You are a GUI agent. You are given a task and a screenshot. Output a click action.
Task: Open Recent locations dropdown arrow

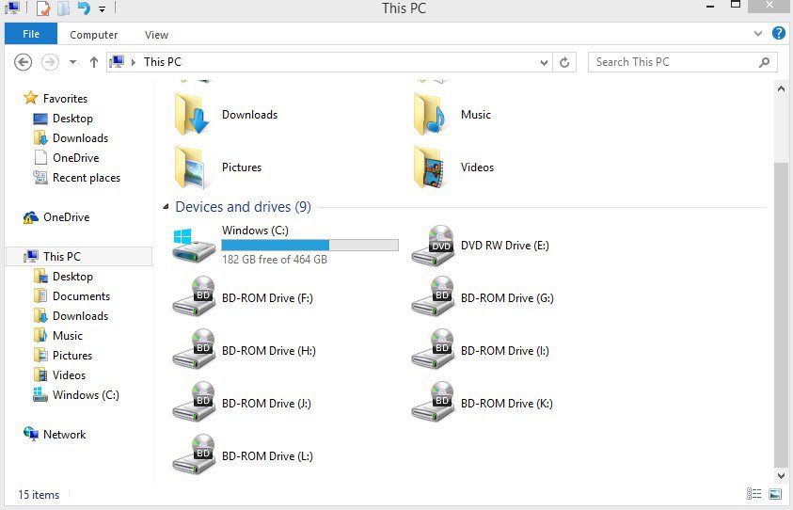click(x=72, y=62)
